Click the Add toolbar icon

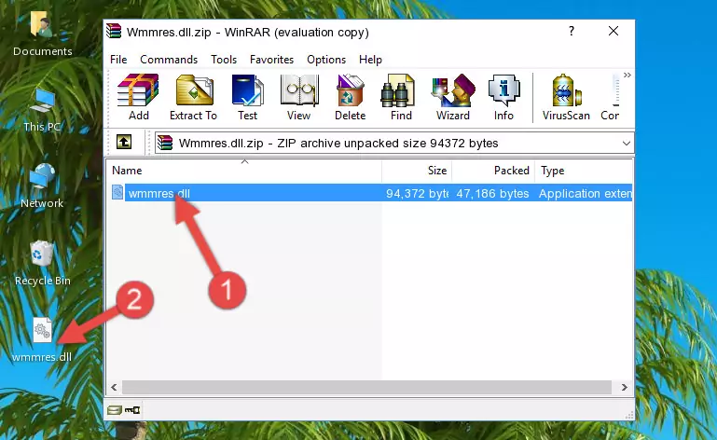pyautogui.click(x=138, y=98)
